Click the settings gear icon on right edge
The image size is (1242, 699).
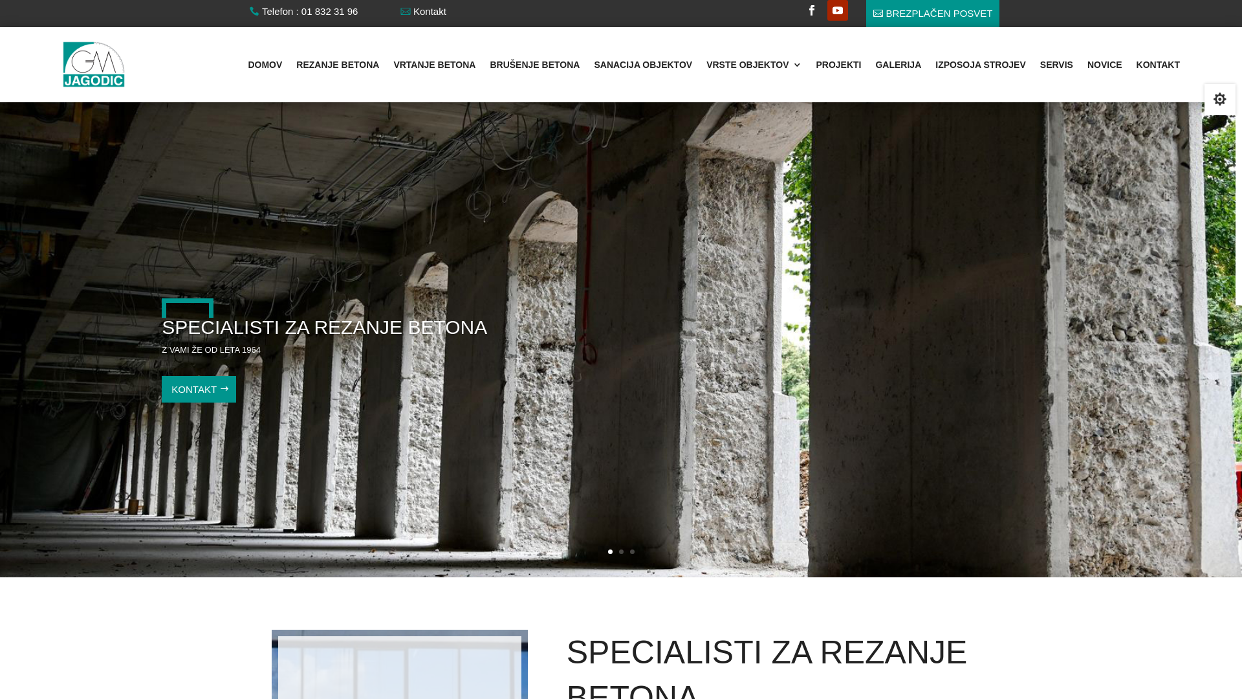click(1220, 100)
